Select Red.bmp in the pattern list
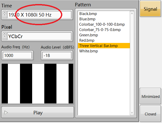The height and width of the screenshot is (123, 162). point(87,40)
